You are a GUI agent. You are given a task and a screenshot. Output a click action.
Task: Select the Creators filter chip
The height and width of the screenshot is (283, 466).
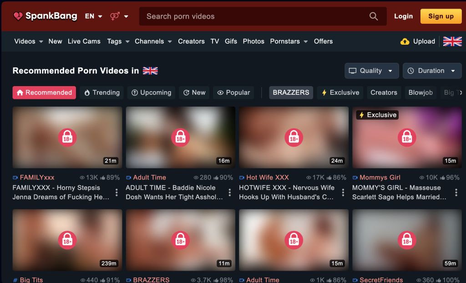(x=384, y=93)
